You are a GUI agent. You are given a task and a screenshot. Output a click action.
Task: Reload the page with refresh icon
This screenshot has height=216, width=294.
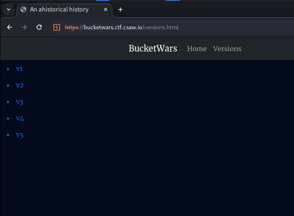(x=39, y=27)
